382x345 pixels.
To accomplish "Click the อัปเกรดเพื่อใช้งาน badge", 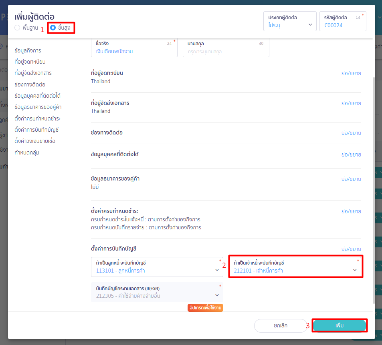I will point(205,308).
